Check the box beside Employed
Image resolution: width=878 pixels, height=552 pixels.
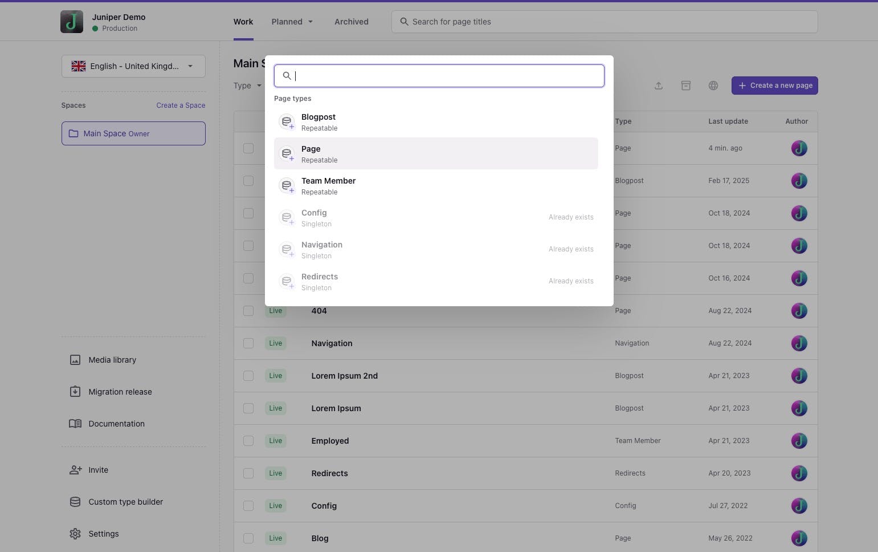coord(248,441)
